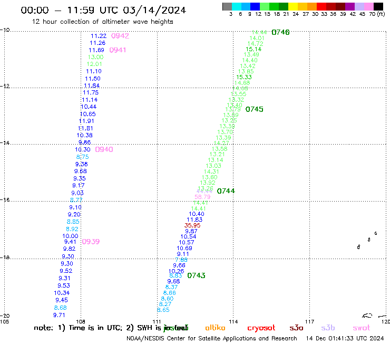Click the wave height value 13.03
This screenshot has width=390, height=343.
pos(213,166)
